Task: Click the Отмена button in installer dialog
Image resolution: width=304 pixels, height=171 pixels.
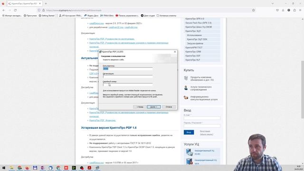Action: 169,107
